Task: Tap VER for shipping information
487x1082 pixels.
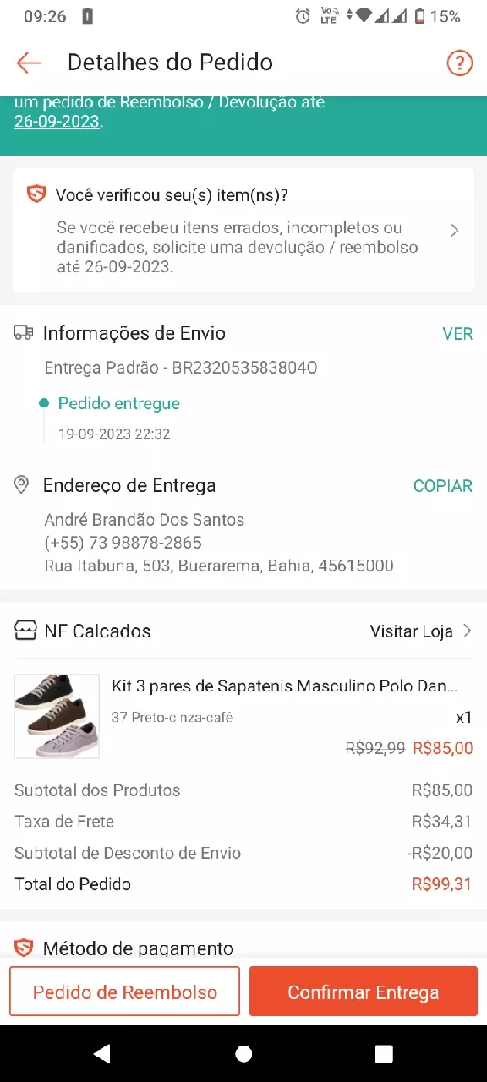Action: pyautogui.click(x=457, y=334)
